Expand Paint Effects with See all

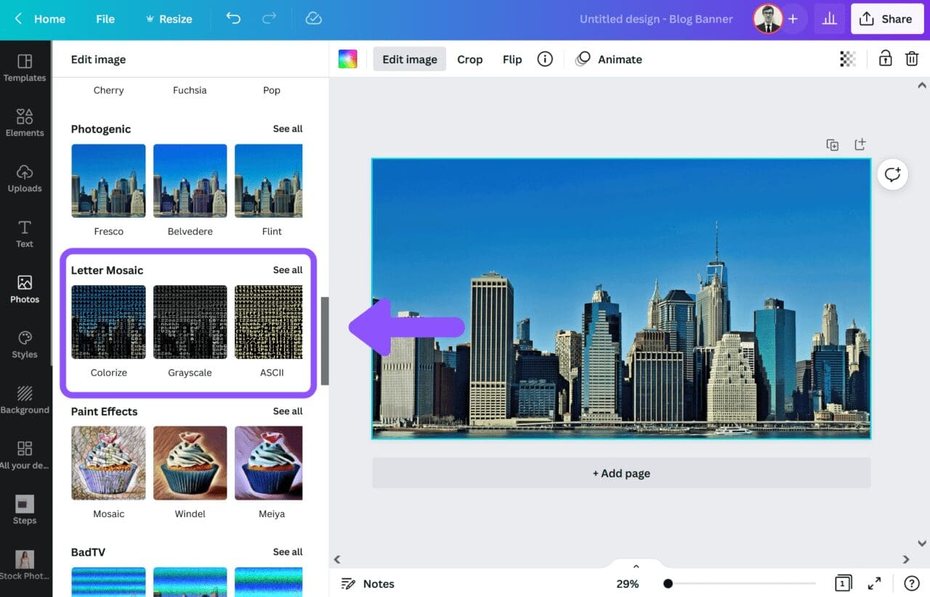pos(288,411)
